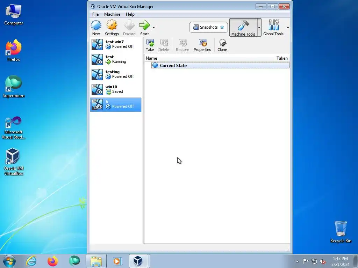The height and width of the screenshot is (268, 358).
Task: Click the muted volume tray icon
Action: [323, 261]
